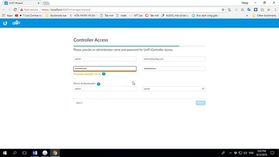This screenshot has height=157, width=279.
Task: Click the admin email field
Action: [174, 59]
